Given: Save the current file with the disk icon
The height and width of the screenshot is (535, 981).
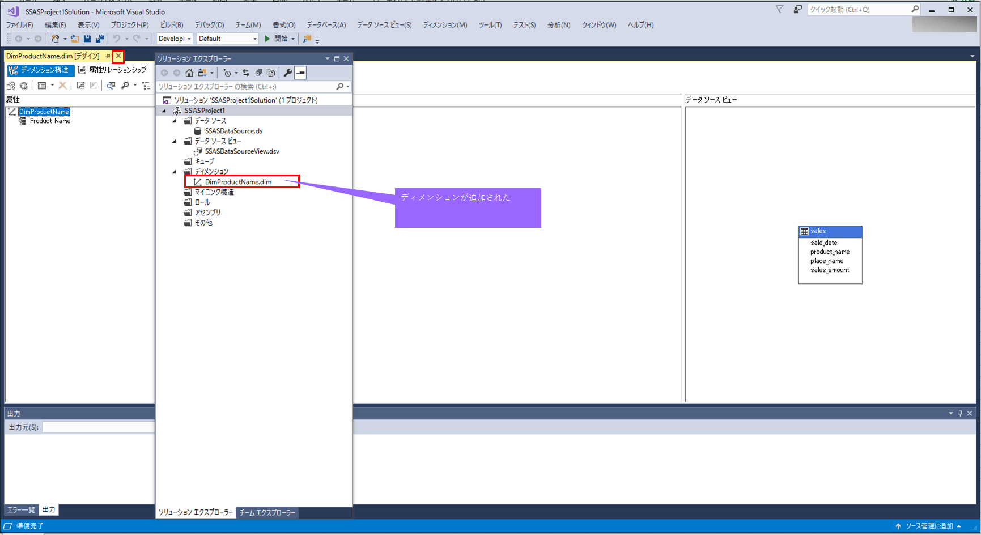Looking at the screenshot, I should [87, 39].
